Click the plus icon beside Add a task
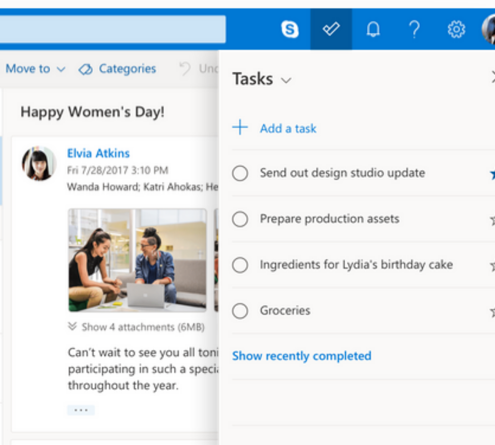The image size is (495, 445). [240, 128]
